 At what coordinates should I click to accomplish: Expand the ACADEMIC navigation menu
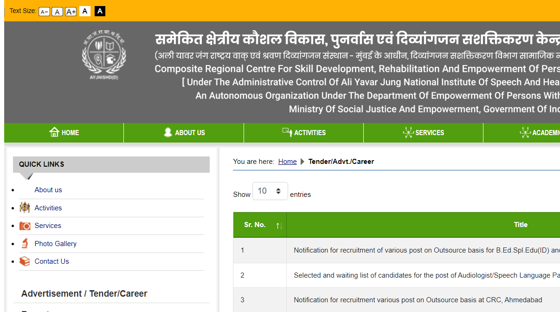pos(545,132)
